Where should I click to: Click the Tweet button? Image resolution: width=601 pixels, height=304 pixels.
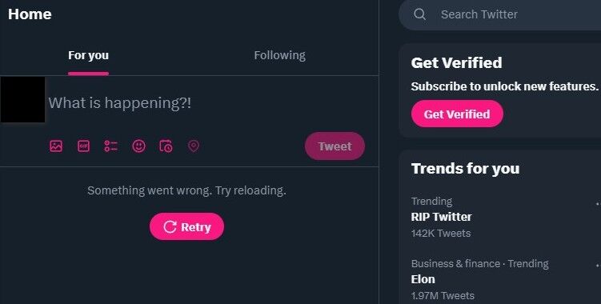click(335, 146)
